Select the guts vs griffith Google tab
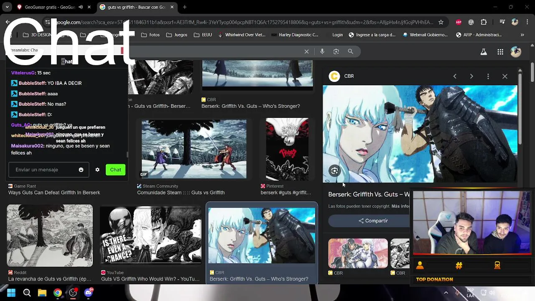The width and height of the screenshot is (535, 301). [137, 7]
